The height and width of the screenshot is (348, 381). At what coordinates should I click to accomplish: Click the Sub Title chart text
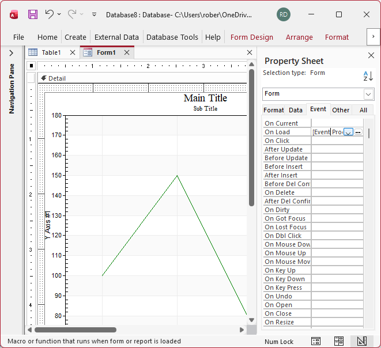[x=205, y=108]
